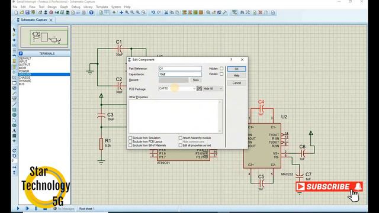Toggle Hidden checkbox for Capacitance
The height and width of the screenshot is (213, 379).
[x=221, y=74]
